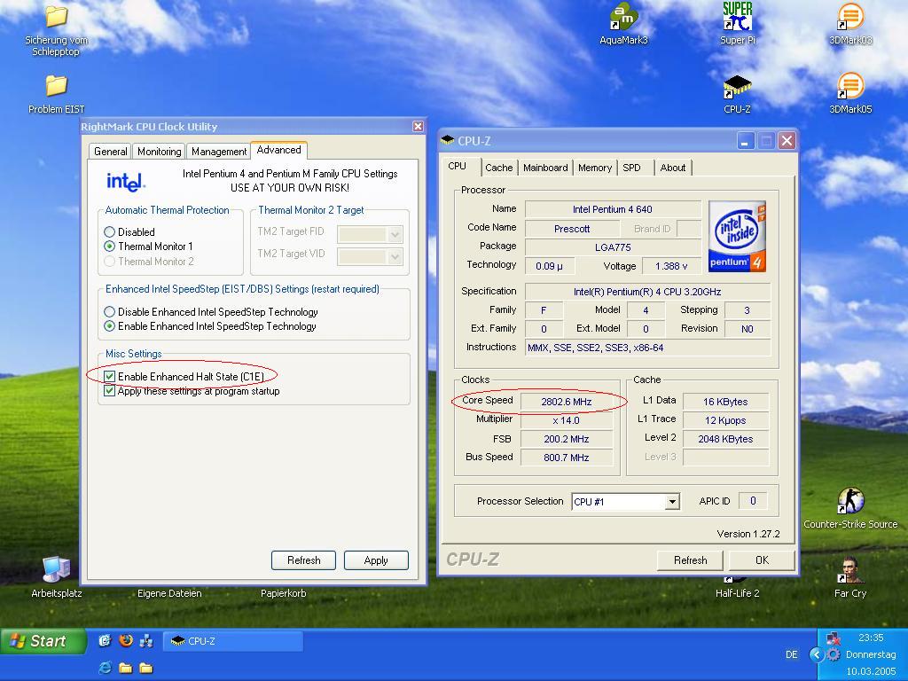The width and height of the screenshot is (908, 681).
Task: Switch to About tab in CPU-Z
Action: point(672,168)
